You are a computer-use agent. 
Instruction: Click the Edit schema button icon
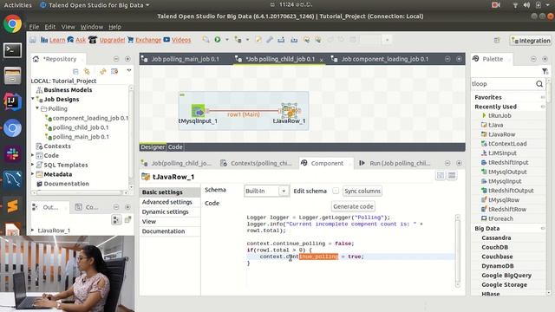tap(336, 191)
